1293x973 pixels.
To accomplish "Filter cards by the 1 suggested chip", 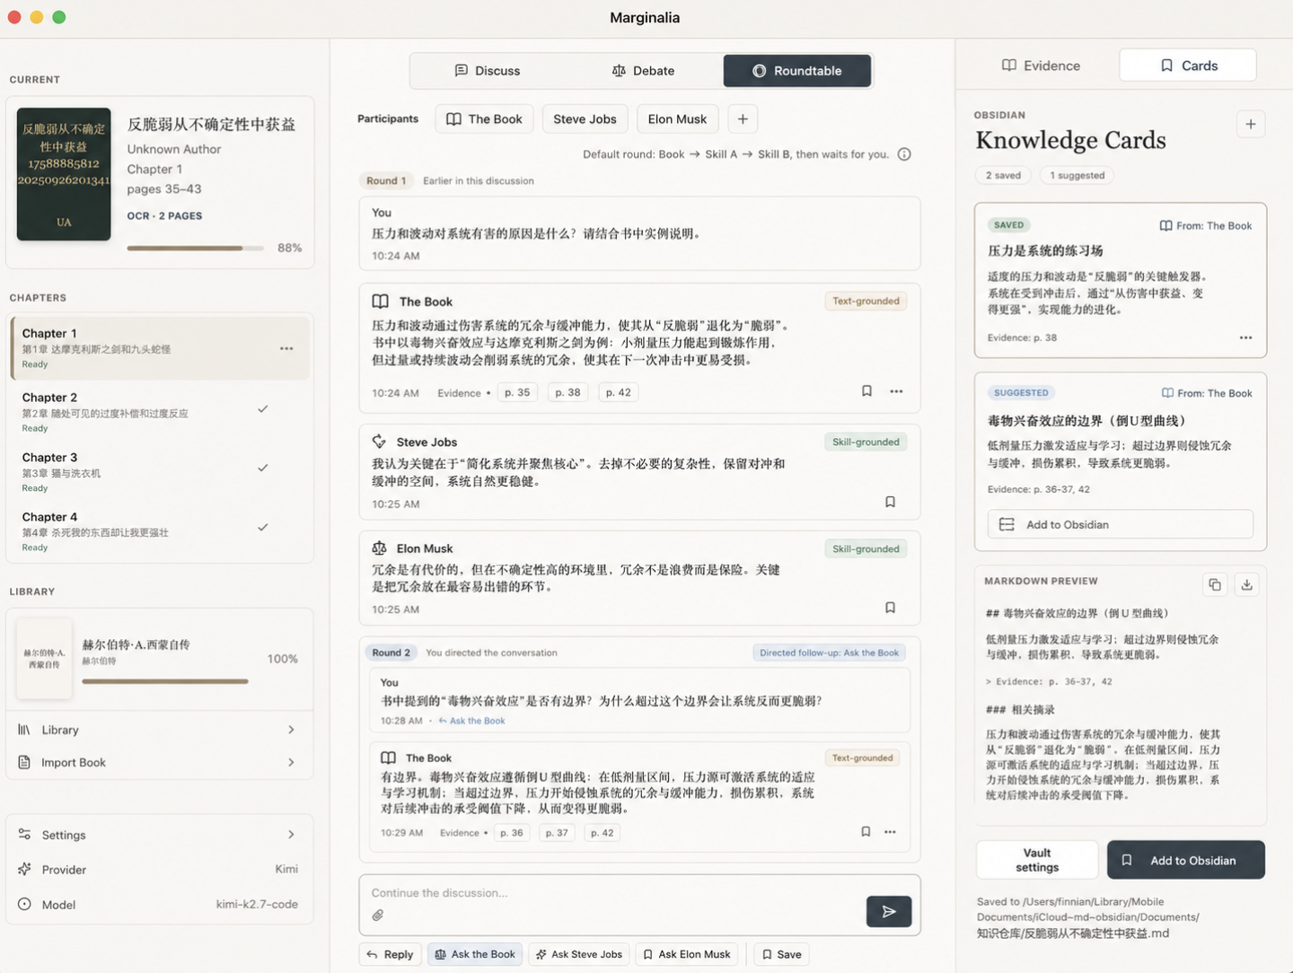I will (x=1077, y=175).
